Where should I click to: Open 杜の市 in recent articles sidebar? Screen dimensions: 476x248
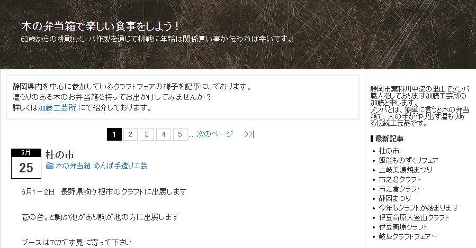coord(389,151)
